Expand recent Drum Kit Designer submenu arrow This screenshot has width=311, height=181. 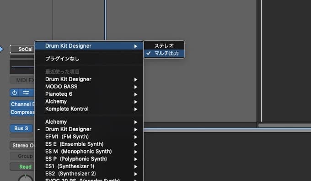(136, 79)
